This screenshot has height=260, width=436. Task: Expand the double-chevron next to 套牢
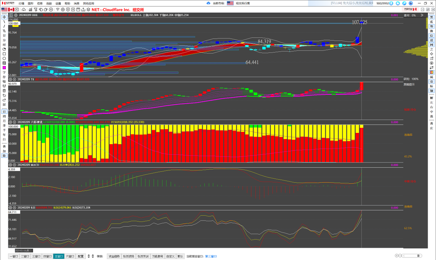click(x=422, y=15)
